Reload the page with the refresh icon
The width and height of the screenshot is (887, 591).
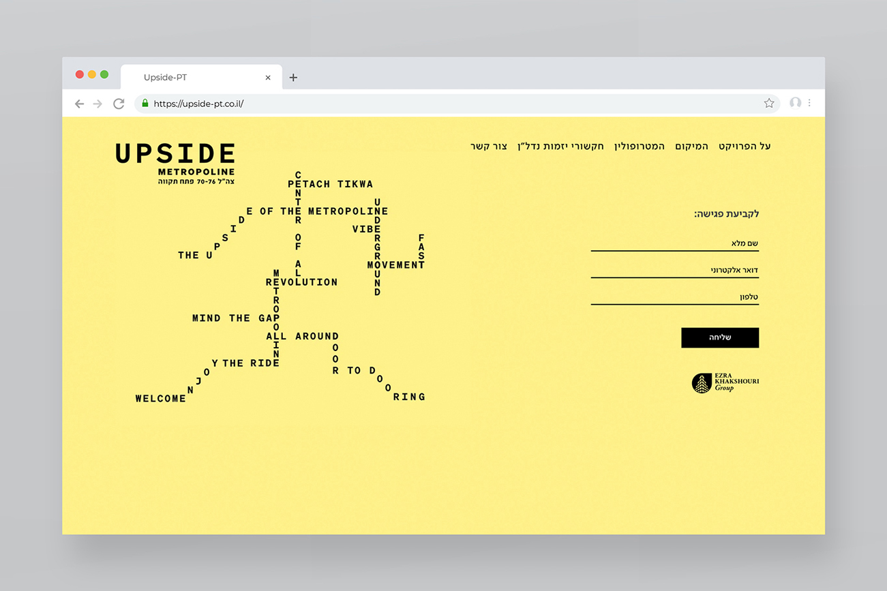[x=119, y=104]
